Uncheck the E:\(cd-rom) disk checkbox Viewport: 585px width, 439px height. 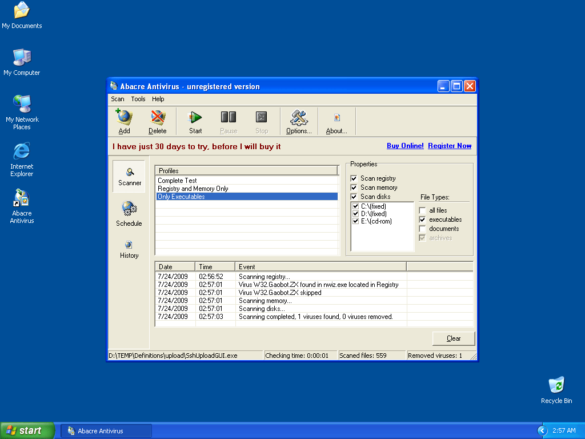click(x=356, y=221)
